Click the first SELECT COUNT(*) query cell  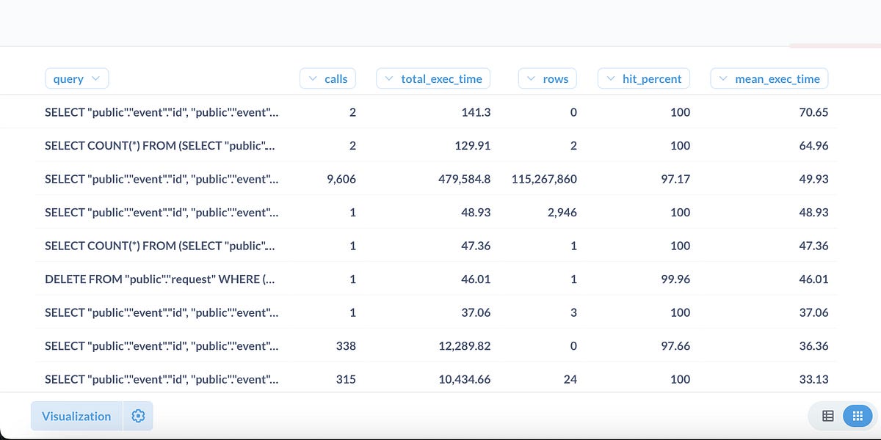(162, 145)
